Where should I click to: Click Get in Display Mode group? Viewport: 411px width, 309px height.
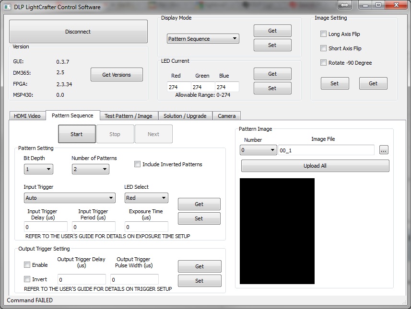pyautogui.click(x=272, y=31)
